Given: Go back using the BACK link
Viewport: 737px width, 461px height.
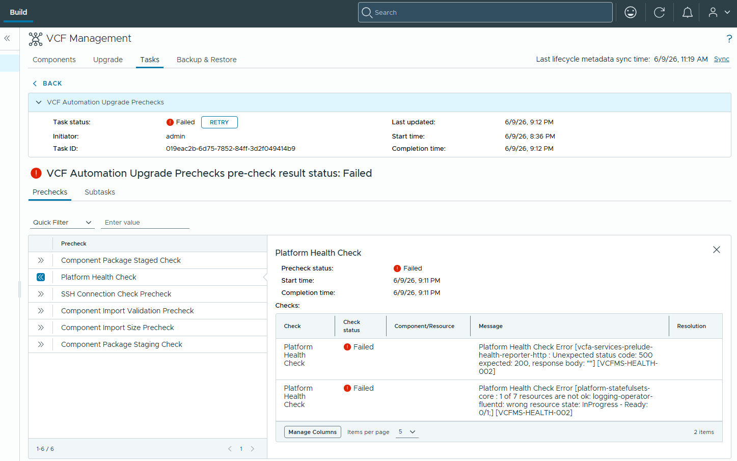Looking at the screenshot, I should tap(47, 84).
